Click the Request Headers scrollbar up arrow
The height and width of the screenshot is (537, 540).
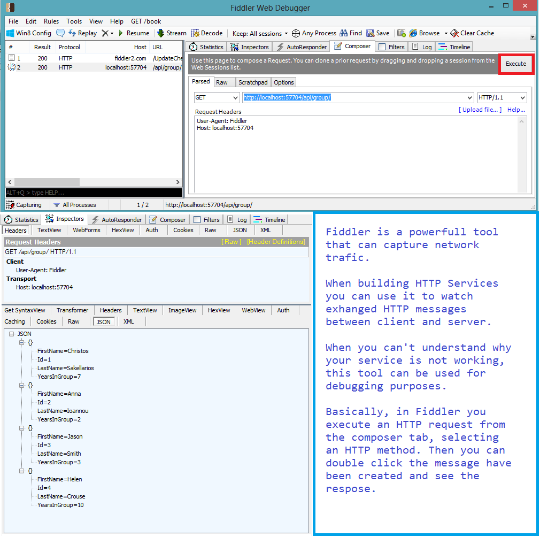pos(521,121)
